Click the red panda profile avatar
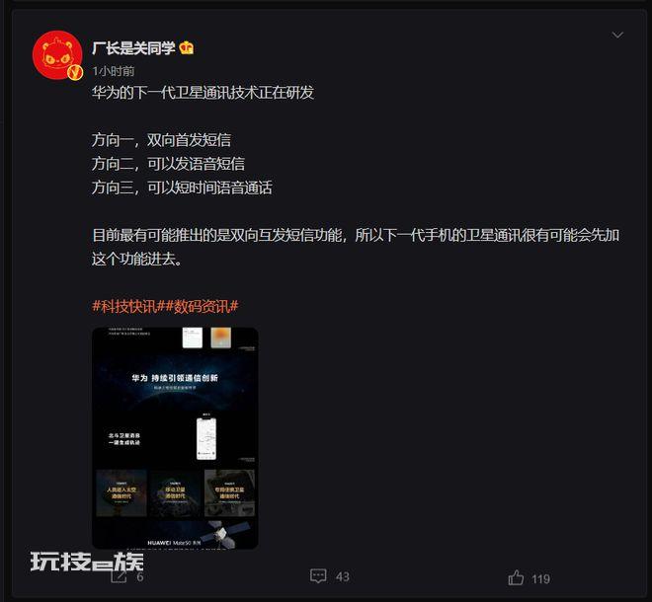 tap(57, 55)
